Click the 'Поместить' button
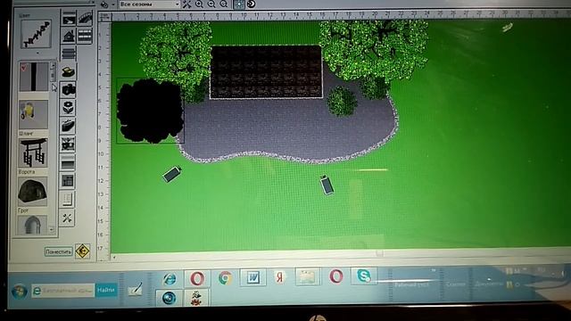571x321 pixels. pos(59,251)
